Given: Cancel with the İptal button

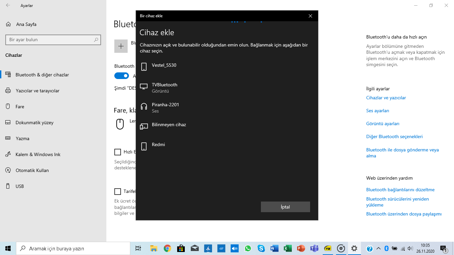Looking at the screenshot, I should coord(285,207).
